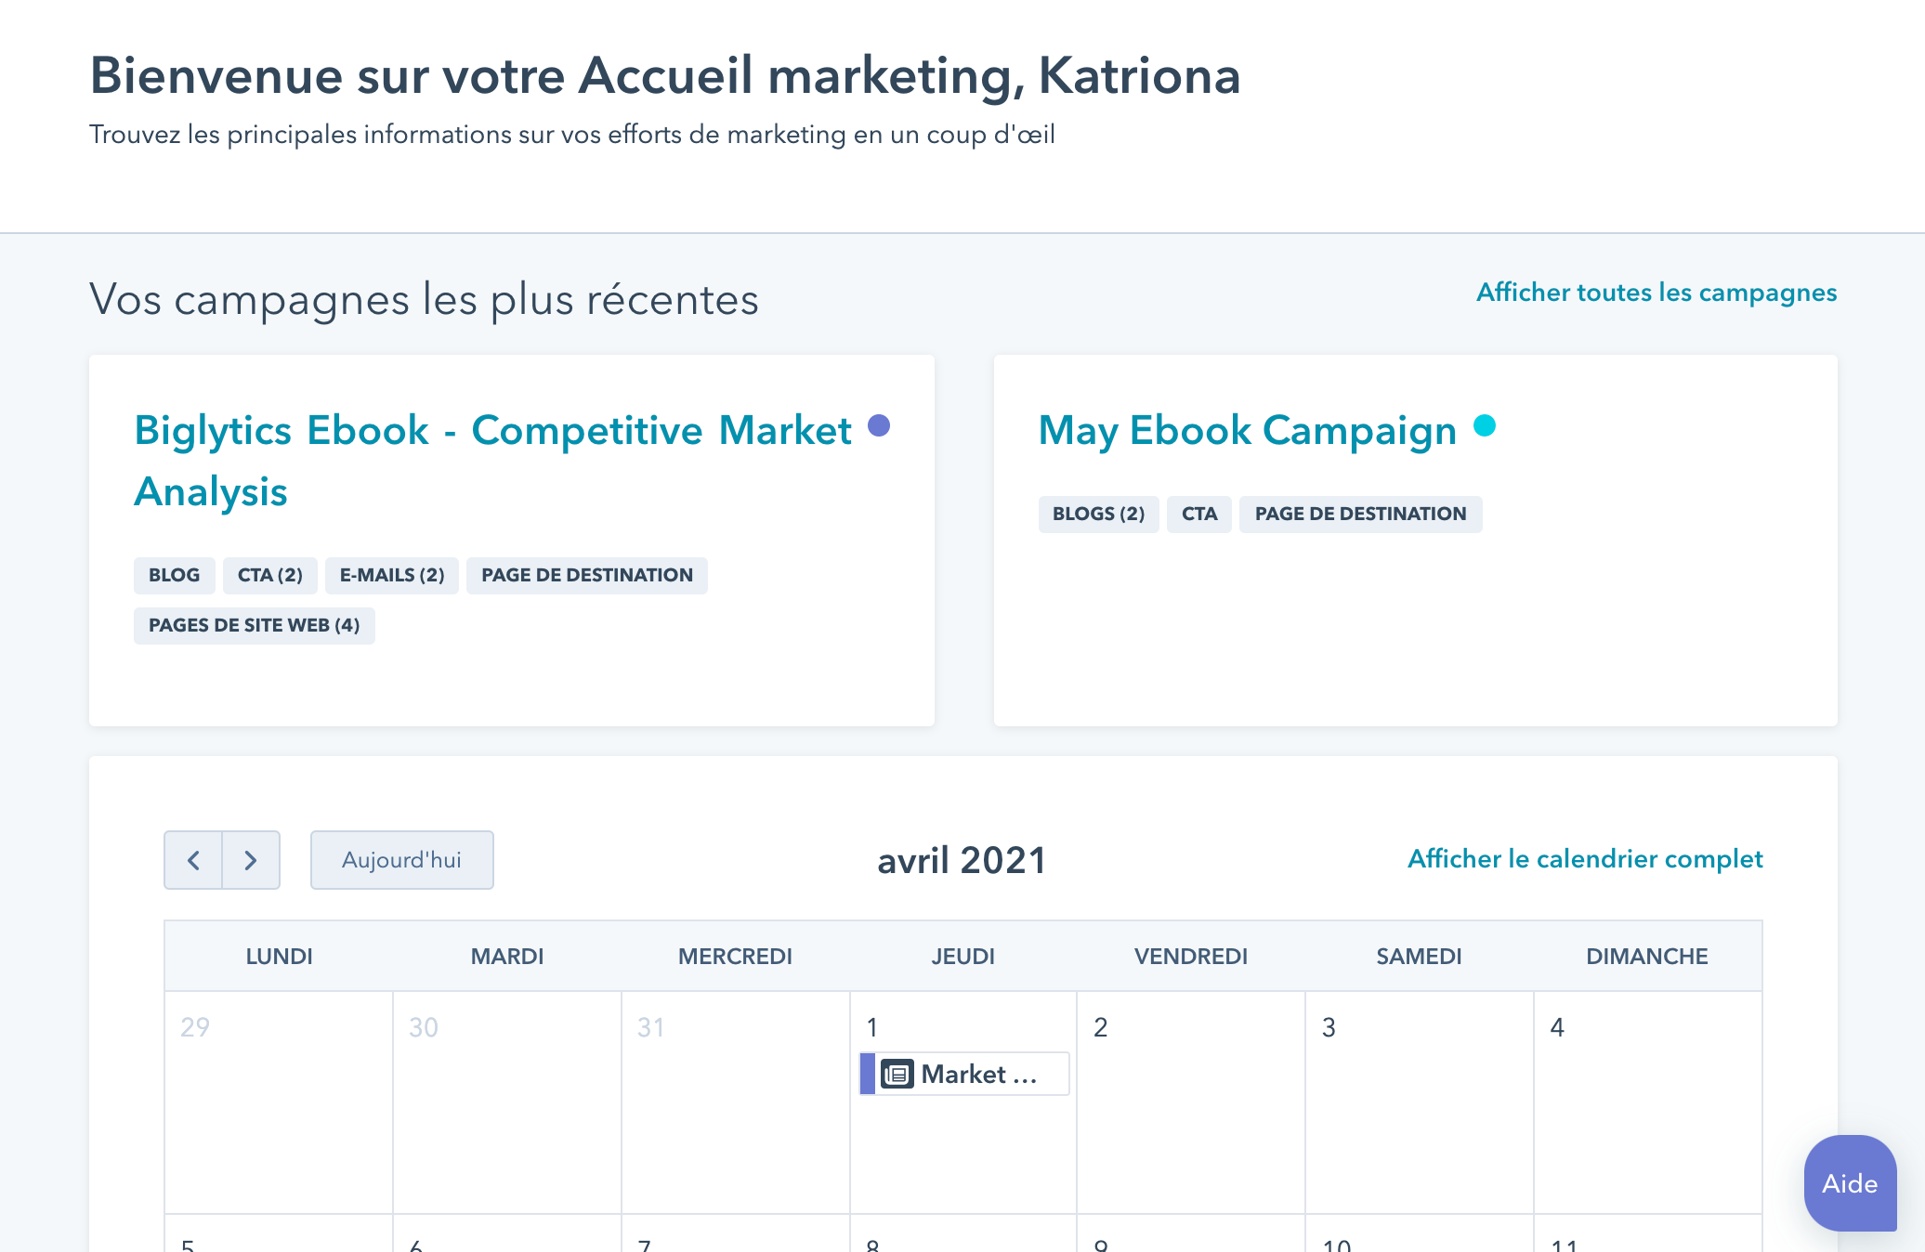
Task: Select the E-MAILS (2) tag
Action: (x=392, y=576)
